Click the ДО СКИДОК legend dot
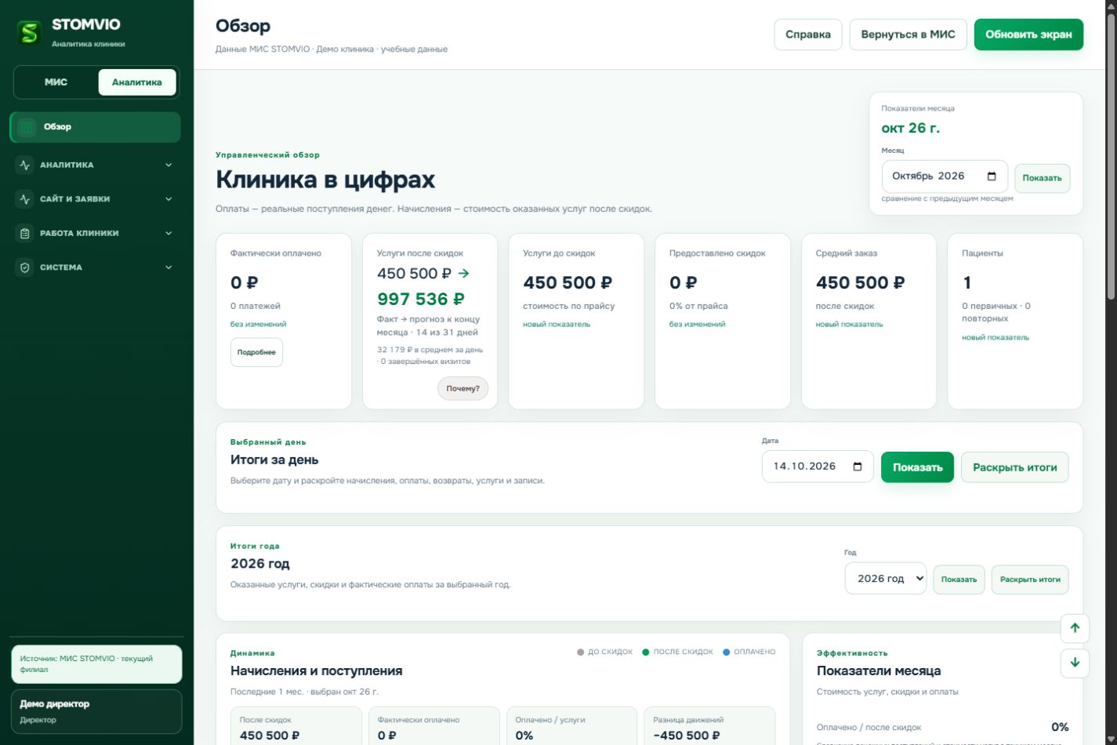This screenshot has height=745, width=1117. 581,652
